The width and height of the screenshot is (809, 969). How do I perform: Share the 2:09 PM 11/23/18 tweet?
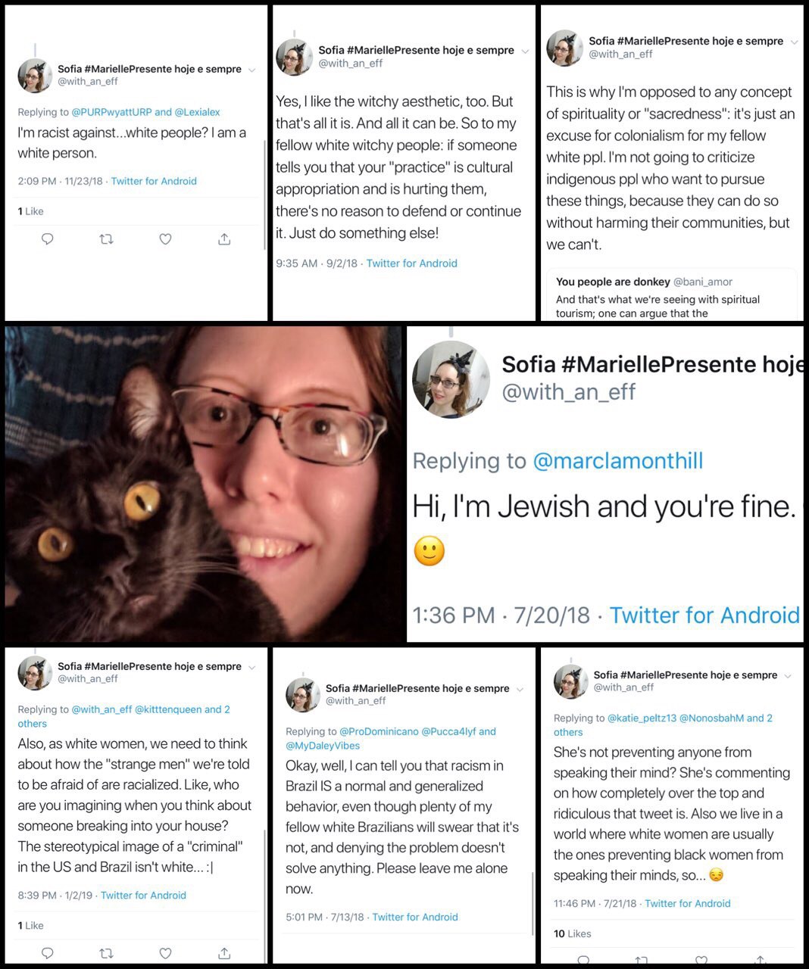tap(224, 238)
